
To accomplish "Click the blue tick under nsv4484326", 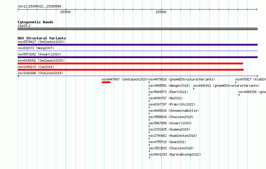I will [x=239, y=95].
